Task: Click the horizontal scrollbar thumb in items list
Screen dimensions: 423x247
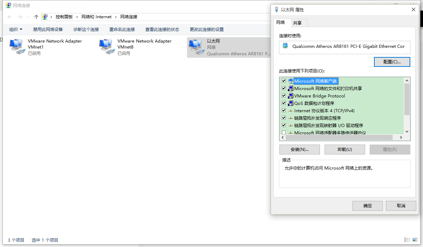Action: click(x=339, y=138)
